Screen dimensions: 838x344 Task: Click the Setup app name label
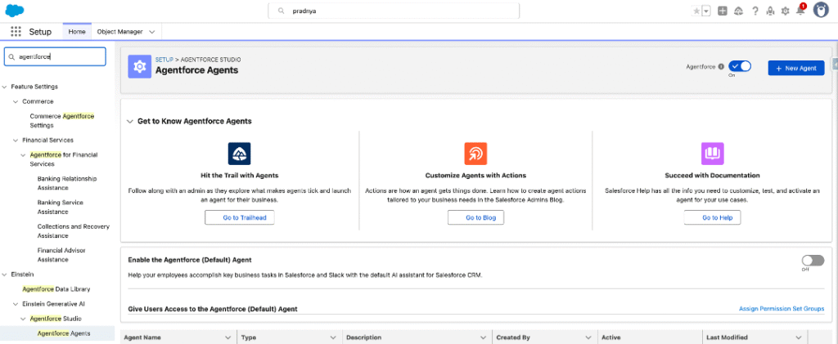point(40,32)
